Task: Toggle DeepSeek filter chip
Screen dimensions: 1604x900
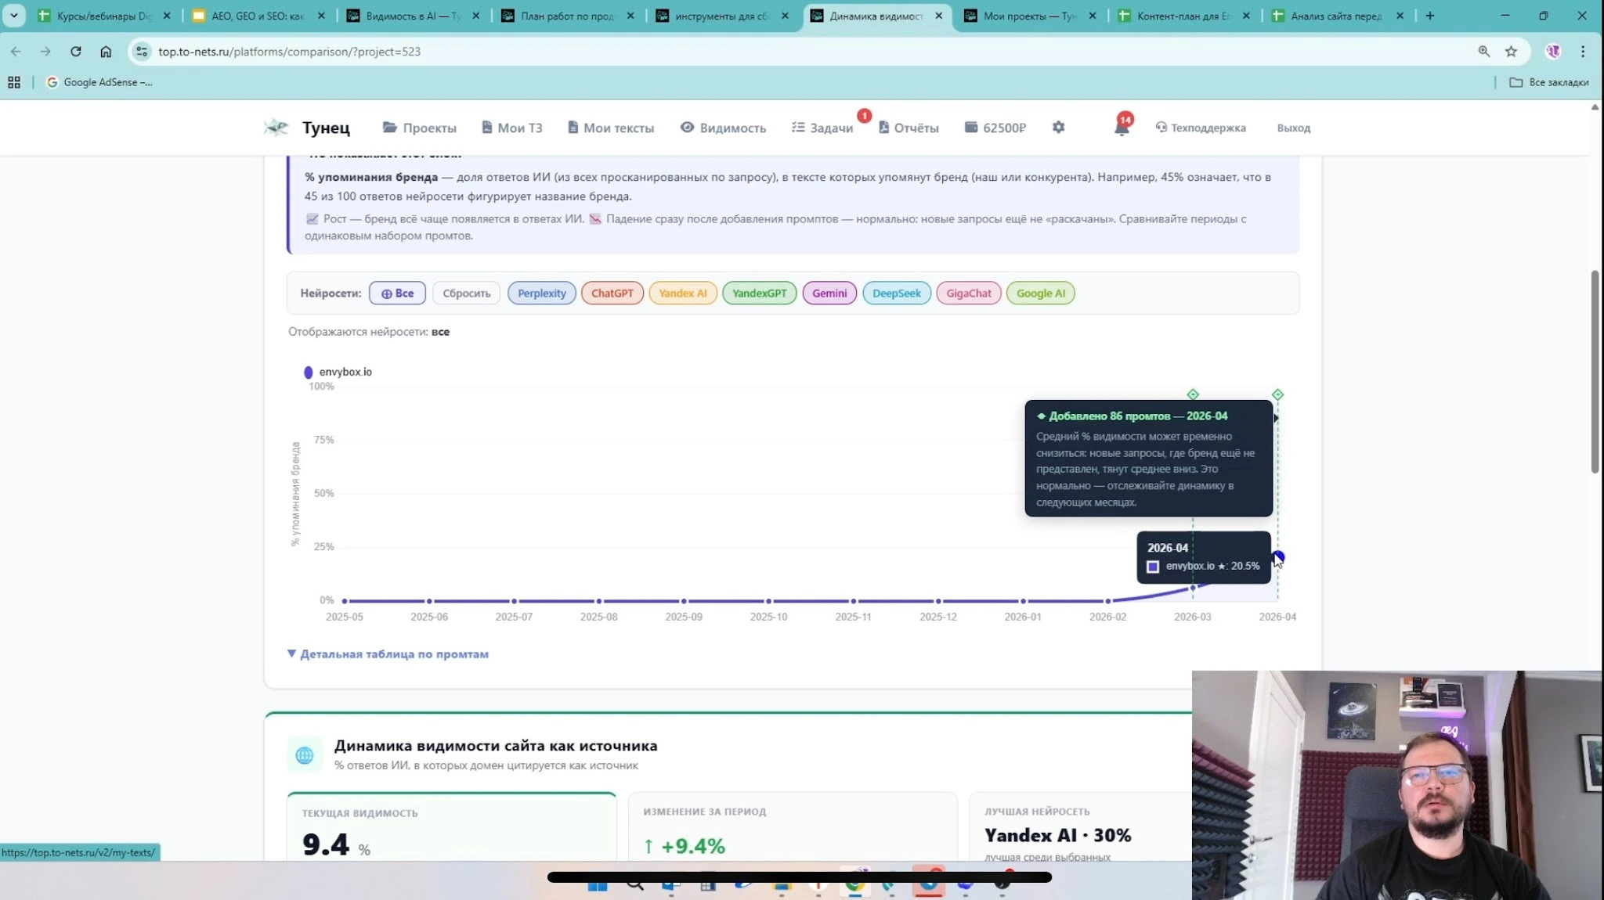Action: coord(897,293)
